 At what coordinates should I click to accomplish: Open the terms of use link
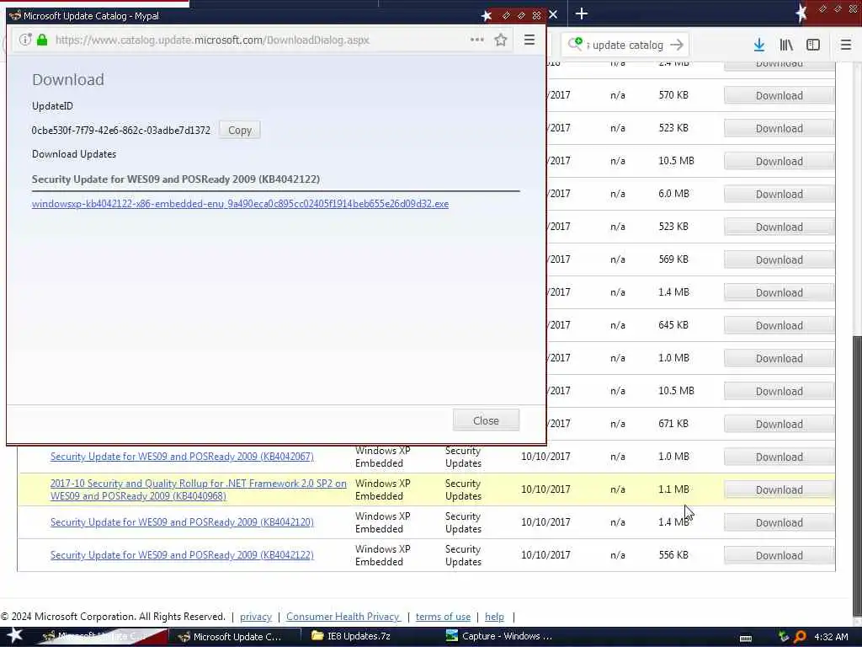443,617
